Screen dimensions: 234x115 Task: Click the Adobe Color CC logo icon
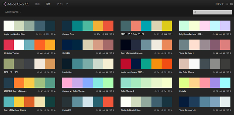point(4,4)
